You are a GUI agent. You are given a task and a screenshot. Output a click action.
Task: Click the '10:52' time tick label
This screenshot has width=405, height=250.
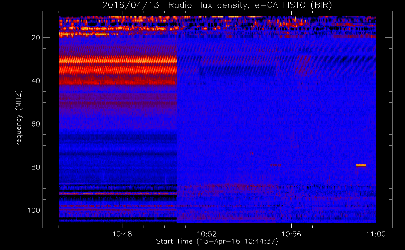click(207, 234)
